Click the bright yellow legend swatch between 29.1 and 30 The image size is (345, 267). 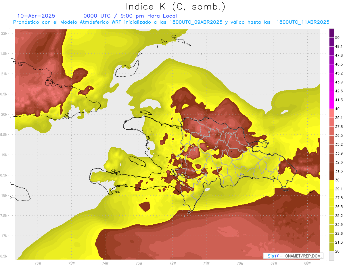(x=331, y=184)
